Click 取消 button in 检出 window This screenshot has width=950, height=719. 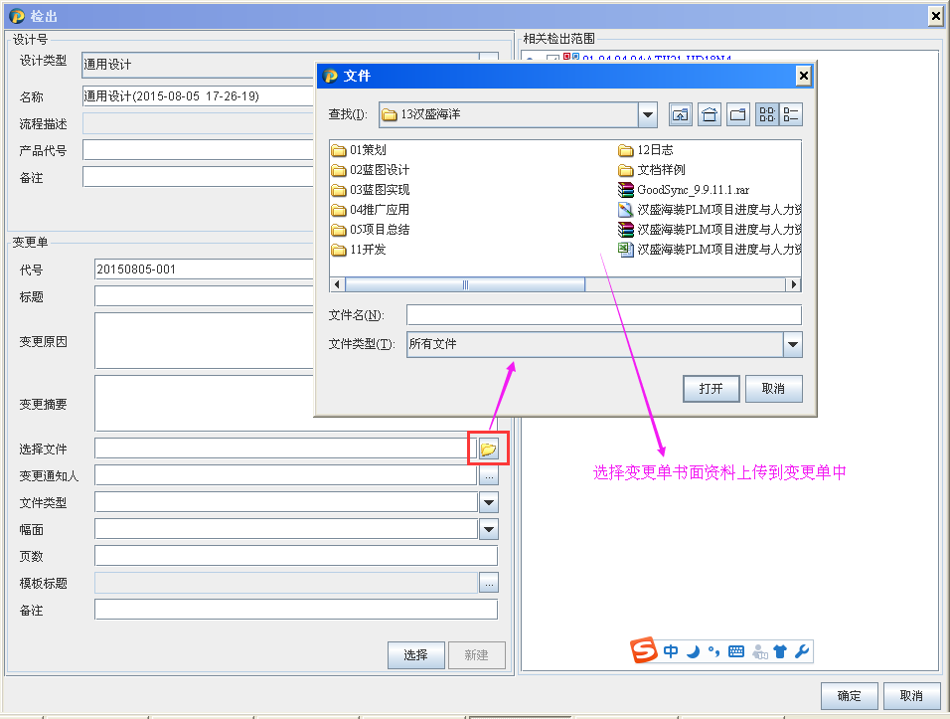coord(911,695)
